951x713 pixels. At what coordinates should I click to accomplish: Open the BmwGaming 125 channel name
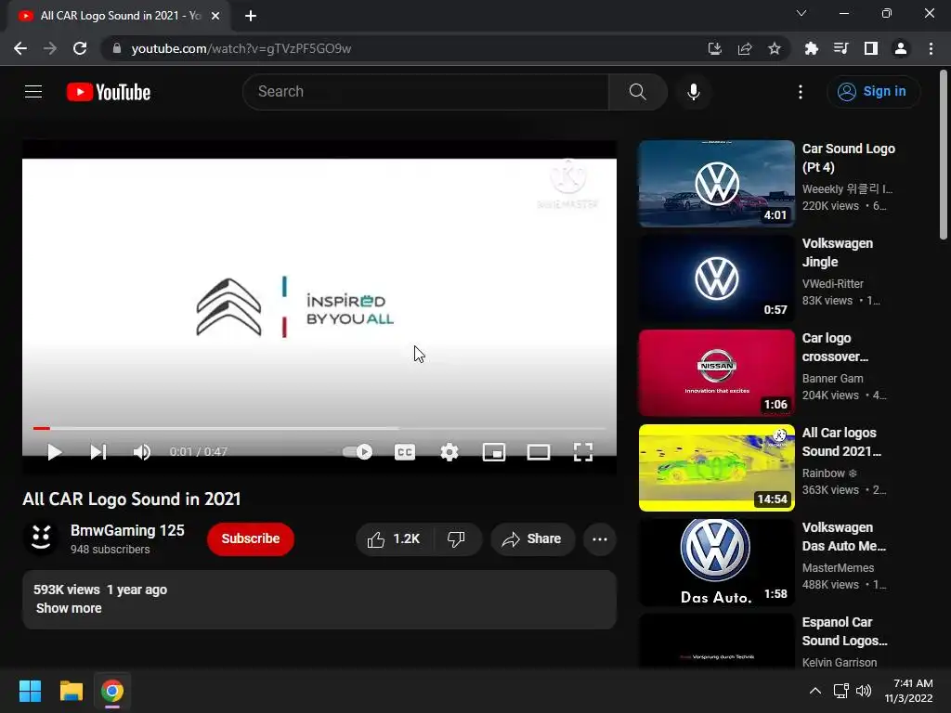point(127,530)
